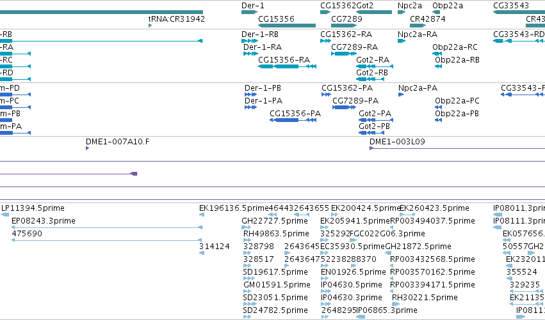Select the CR42874 gene bar
Viewport: 545px width, 320px height.
pos(418,26)
